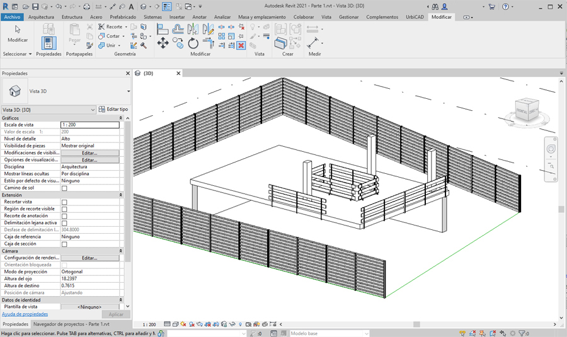Image resolution: width=567 pixels, height=337 pixels.
Task: Click the Escala de vista input field
Action: pos(89,125)
